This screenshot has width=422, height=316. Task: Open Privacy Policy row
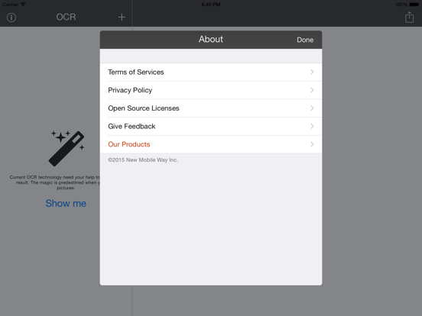click(211, 90)
